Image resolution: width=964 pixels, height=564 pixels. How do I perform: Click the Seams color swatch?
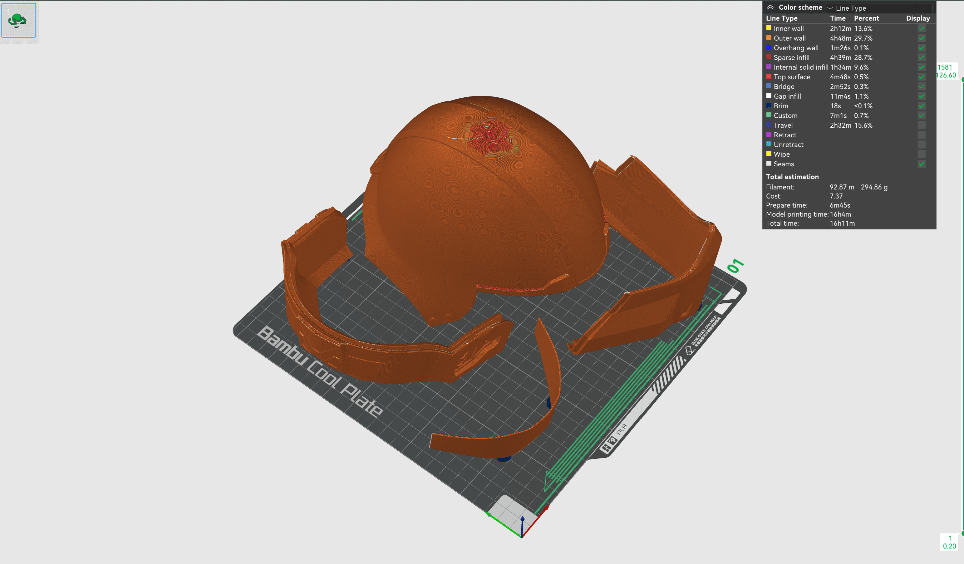pos(769,164)
